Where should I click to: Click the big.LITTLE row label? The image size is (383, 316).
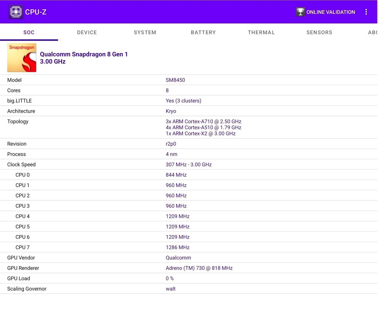19,101
